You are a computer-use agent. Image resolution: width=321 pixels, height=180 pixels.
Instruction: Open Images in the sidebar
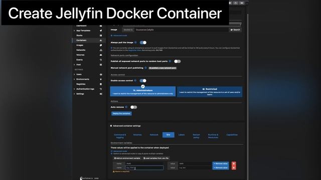click(80, 45)
